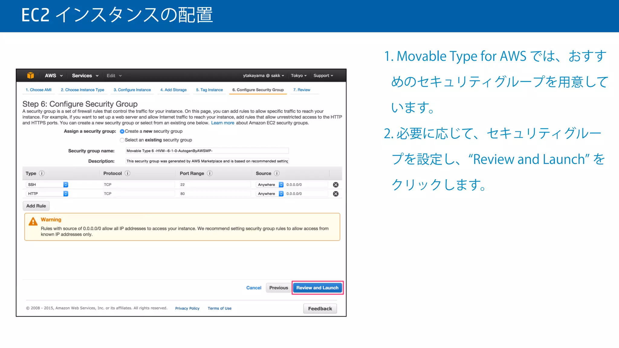Click the Step 6: Configure Security Group heading
Viewport: 619px width, 348px height.
coord(80,104)
